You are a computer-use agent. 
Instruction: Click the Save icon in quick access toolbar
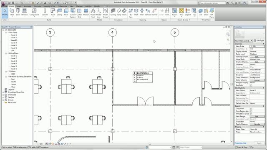pyautogui.click(x=13, y=3)
